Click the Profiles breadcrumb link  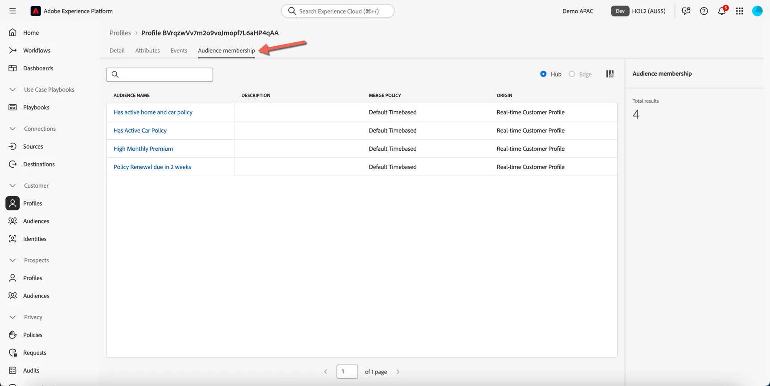[x=120, y=33]
